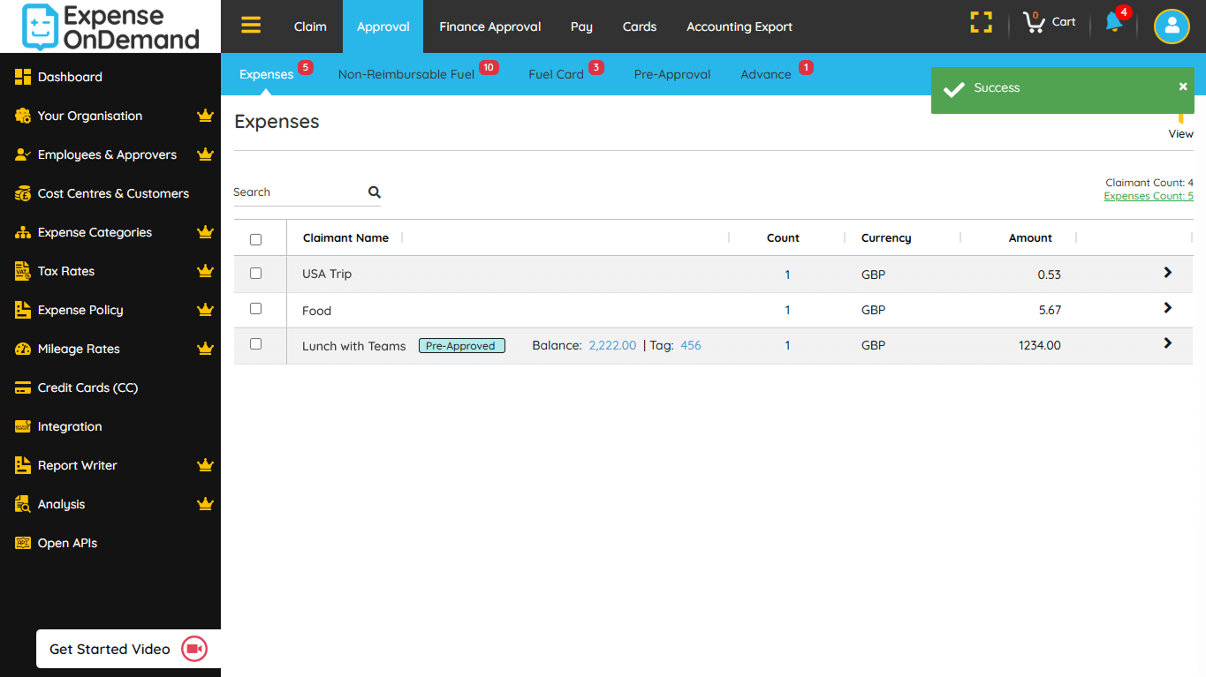1206x677 pixels.
Task: Click the Your Organisation gear icon
Action: [23, 116]
